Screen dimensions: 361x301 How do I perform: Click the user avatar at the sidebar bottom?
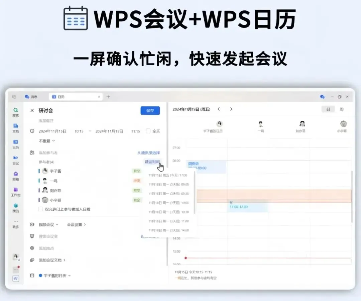tap(16, 257)
